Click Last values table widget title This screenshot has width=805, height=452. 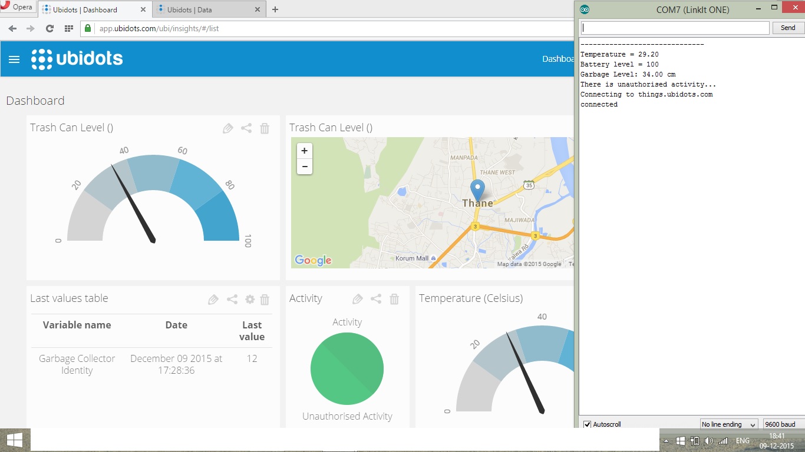tap(69, 298)
